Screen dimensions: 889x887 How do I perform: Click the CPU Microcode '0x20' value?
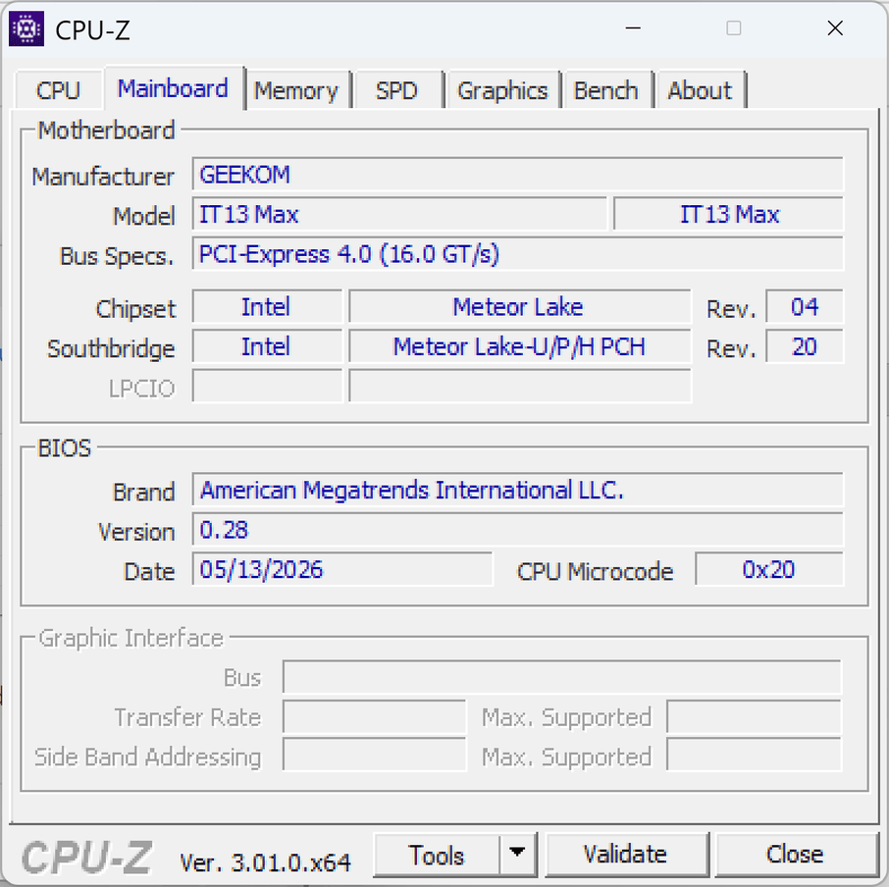(x=769, y=570)
